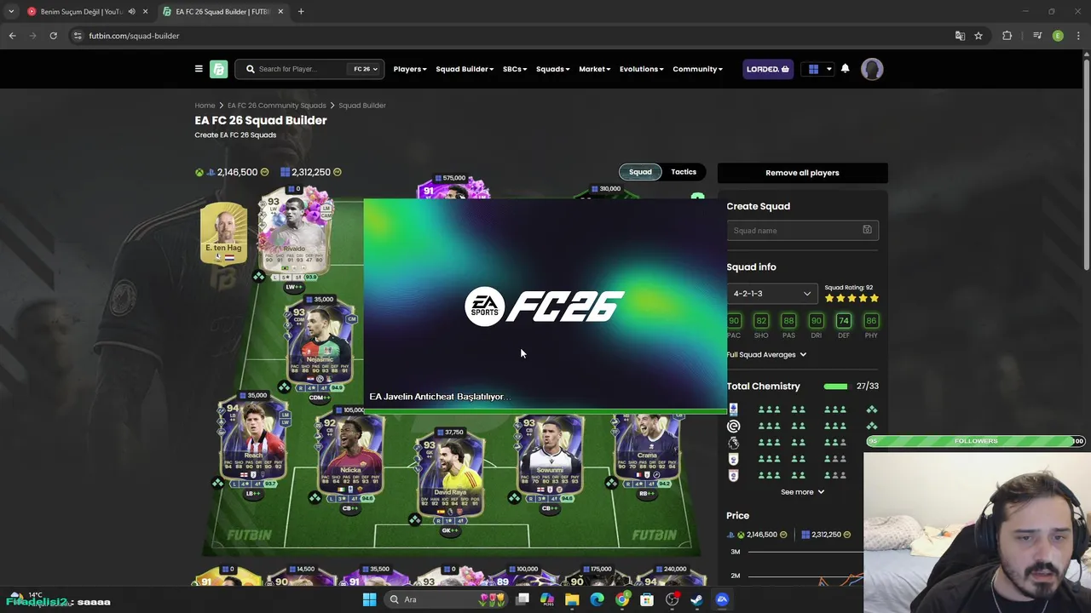The height and width of the screenshot is (613, 1091).
Task: Open OBS Studio from the taskbar
Action: [x=672, y=599]
